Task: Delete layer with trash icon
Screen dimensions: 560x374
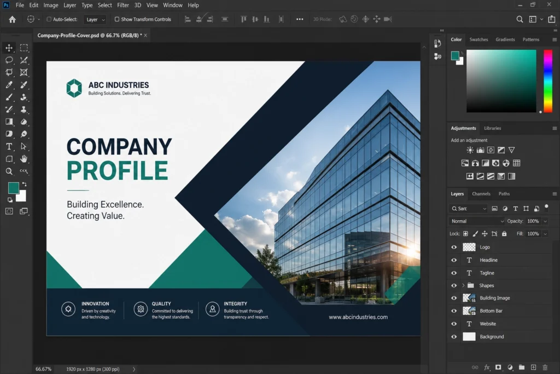Action: pyautogui.click(x=545, y=367)
